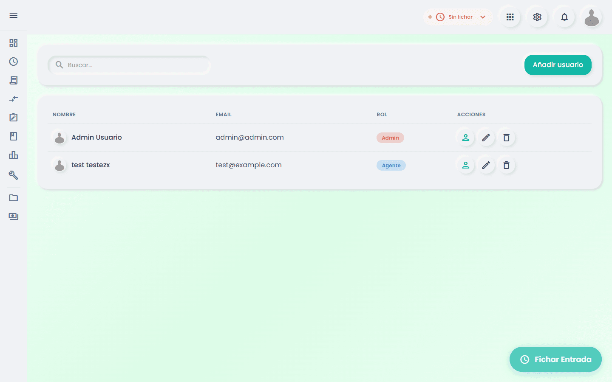
Task: Click the compare arrows icon in sidebar
Action: [14, 99]
